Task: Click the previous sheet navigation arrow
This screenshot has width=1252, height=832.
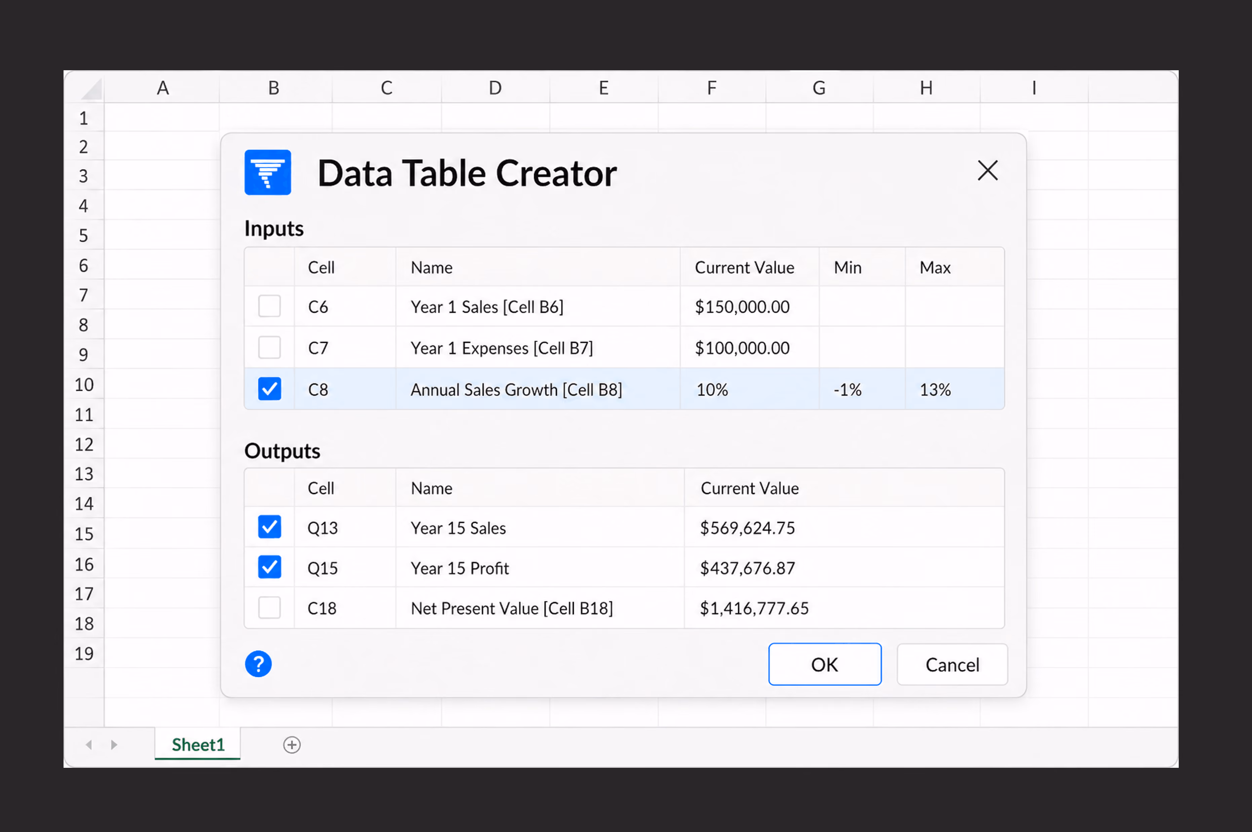Action: coord(89,745)
